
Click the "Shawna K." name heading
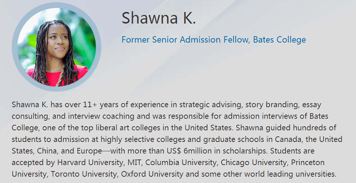coord(159,18)
